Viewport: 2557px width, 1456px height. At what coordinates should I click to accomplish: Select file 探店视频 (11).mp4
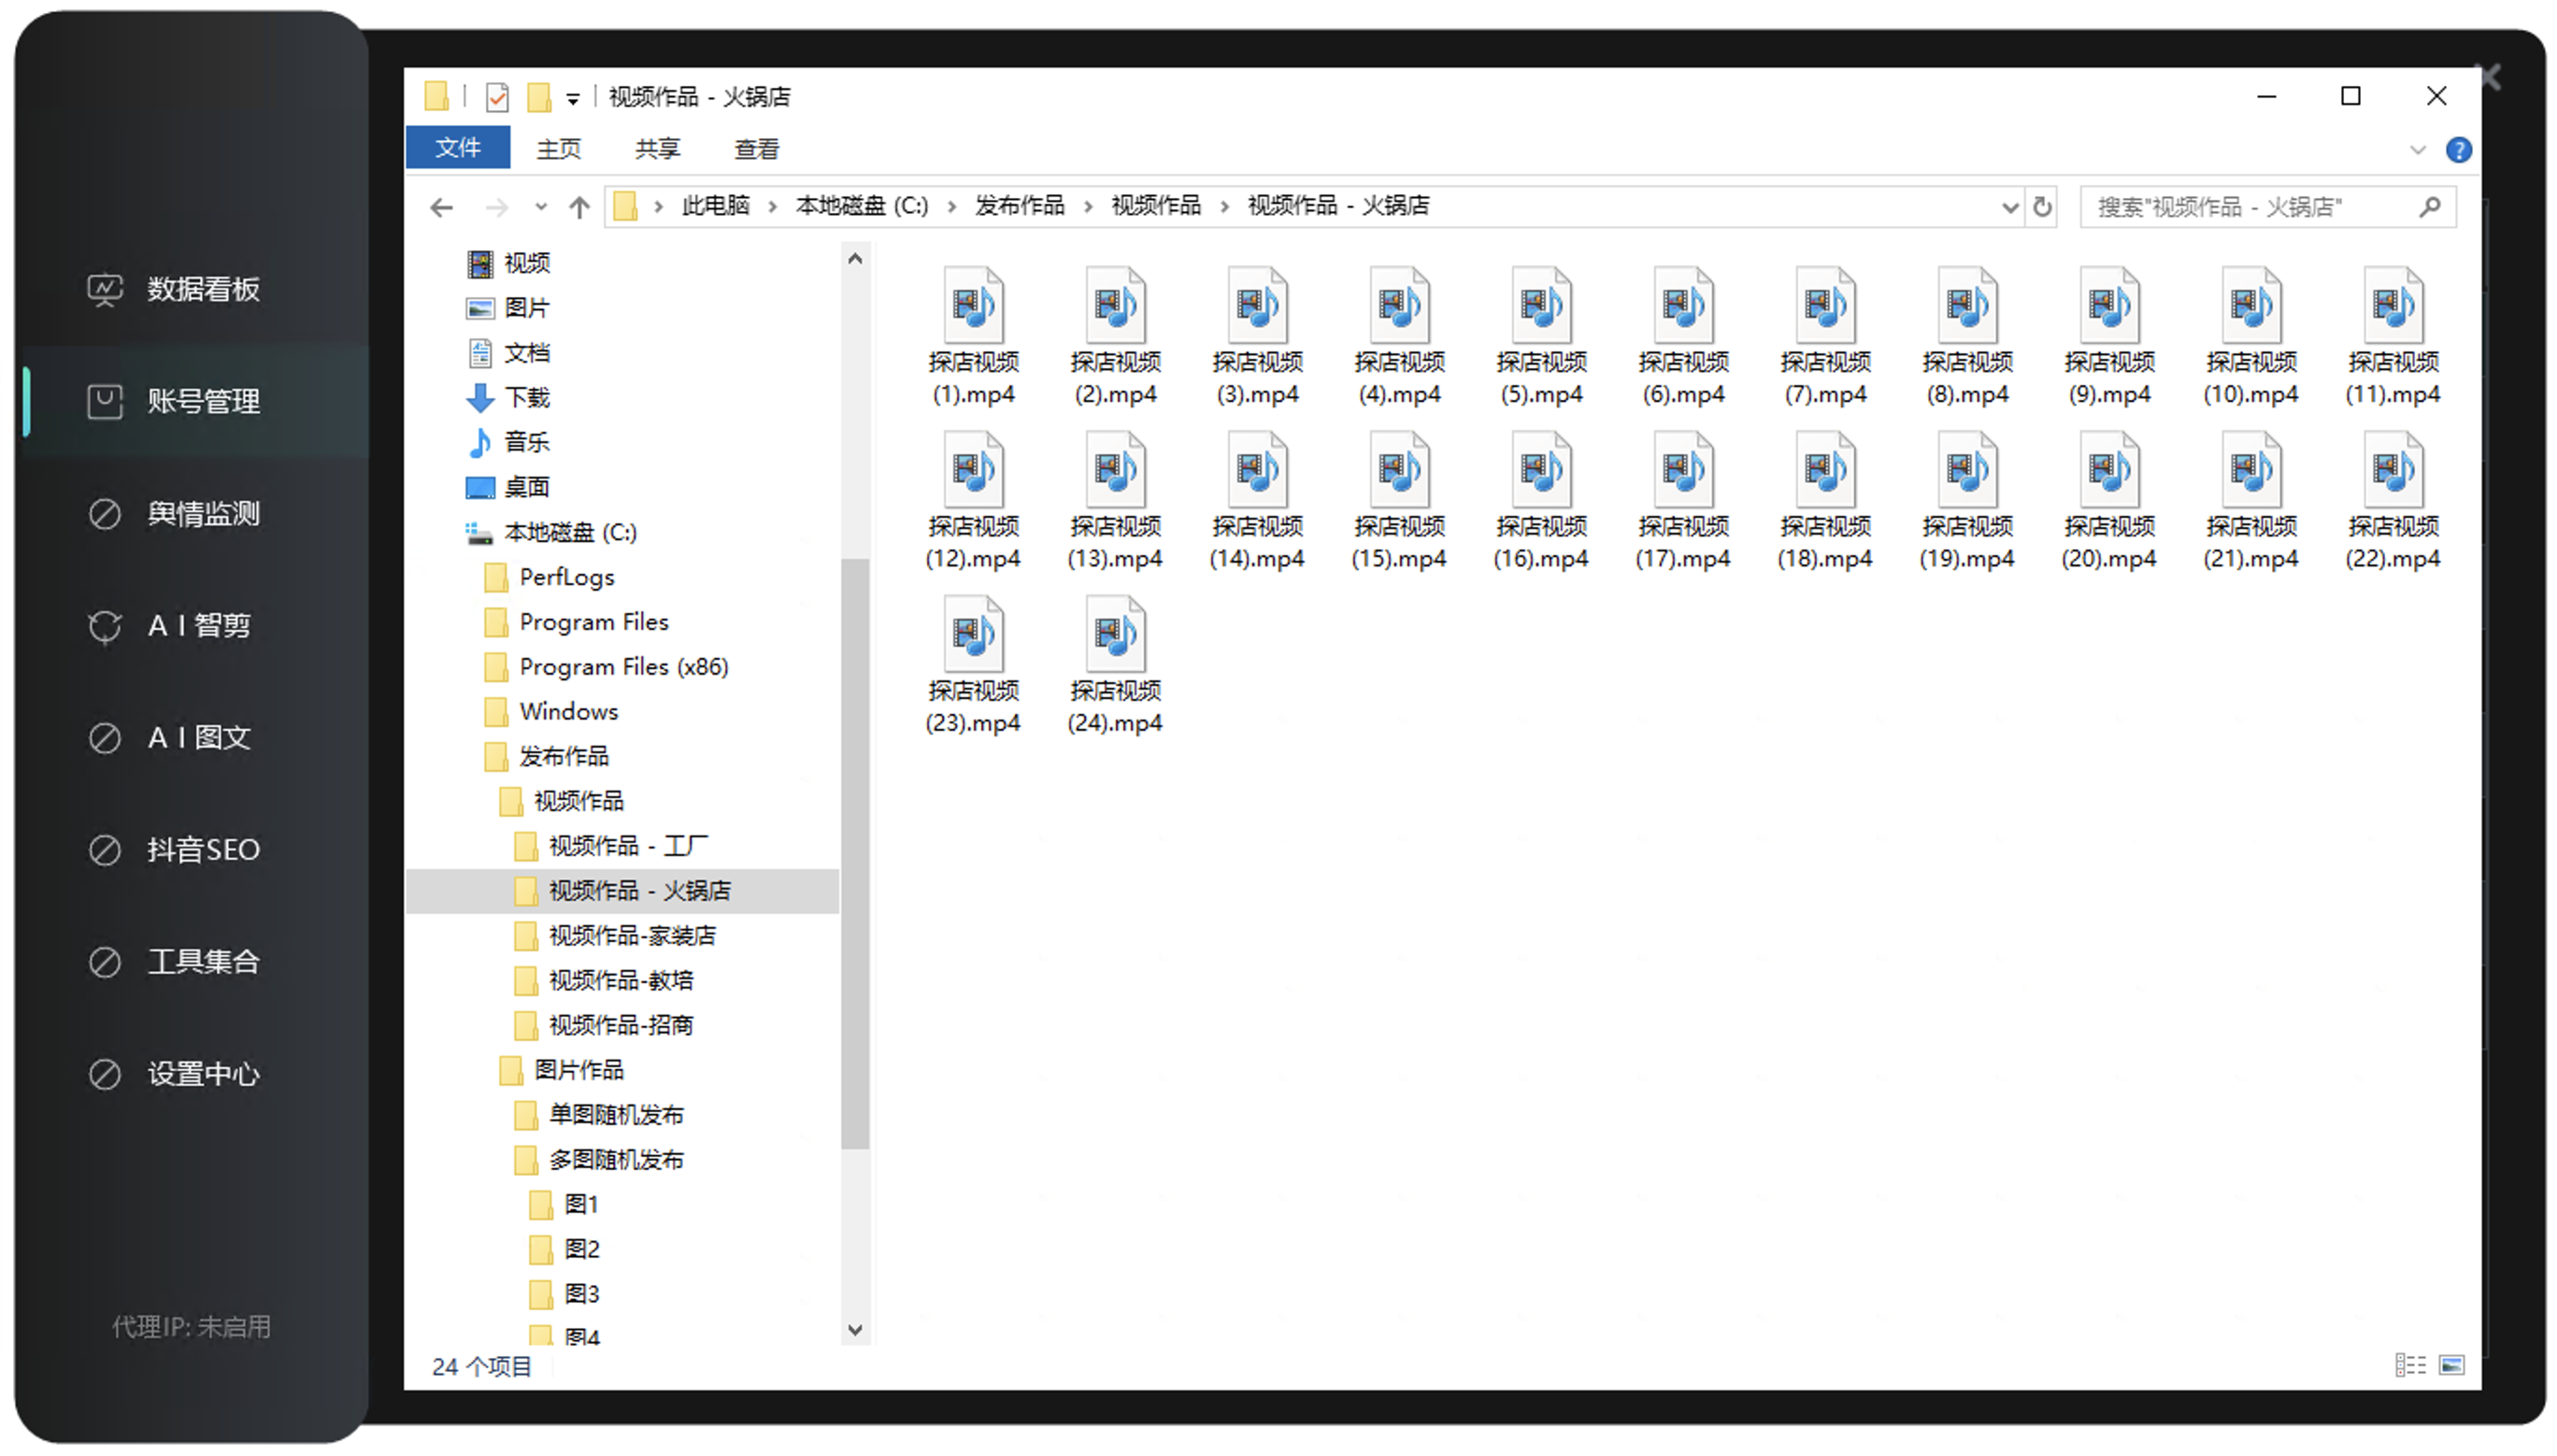tap(2393, 337)
